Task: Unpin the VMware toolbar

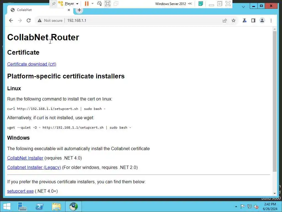Action: (x=54, y=4)
